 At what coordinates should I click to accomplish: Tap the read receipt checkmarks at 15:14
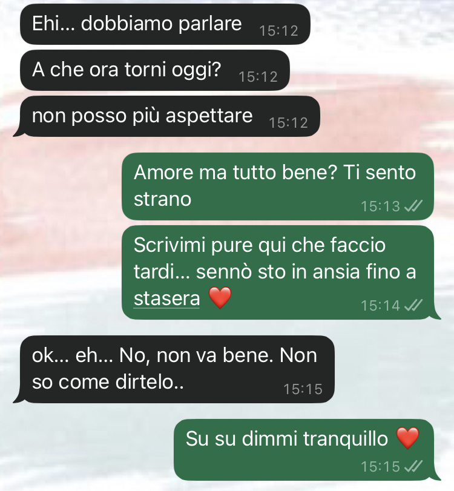[413, 305]
